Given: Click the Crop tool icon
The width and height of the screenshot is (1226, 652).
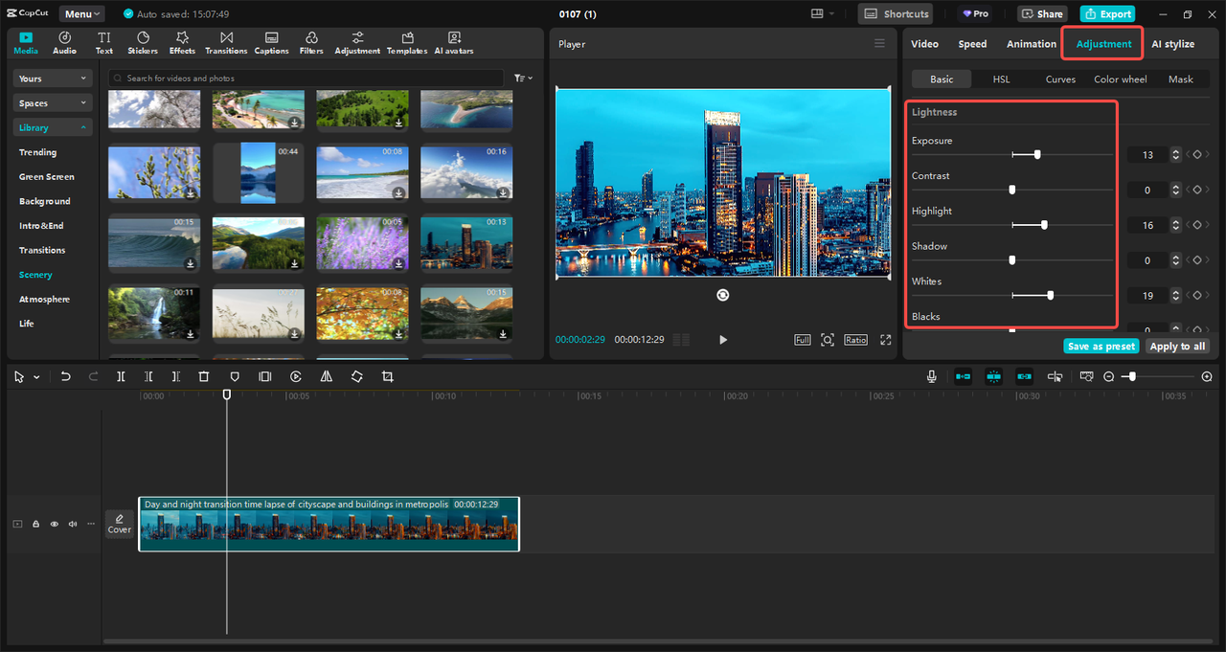Looking at the screenshot, I should [x=387, y=377].
